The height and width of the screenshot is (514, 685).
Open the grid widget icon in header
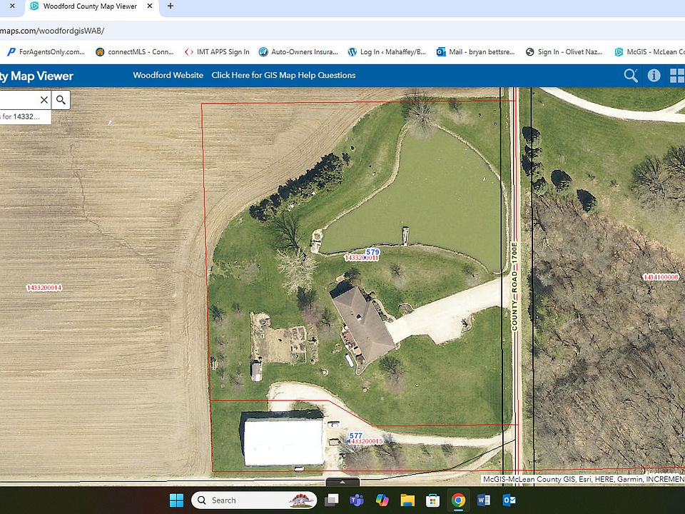(676, 76)
